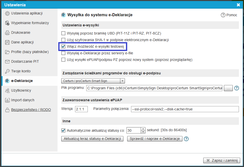The width and height of the screenshot is (244, 167).
Task: Increase status refresh interval with up arrow
Action: (x=143, y=129)
